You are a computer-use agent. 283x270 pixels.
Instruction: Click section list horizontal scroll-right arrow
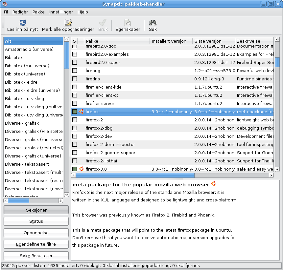60,200
